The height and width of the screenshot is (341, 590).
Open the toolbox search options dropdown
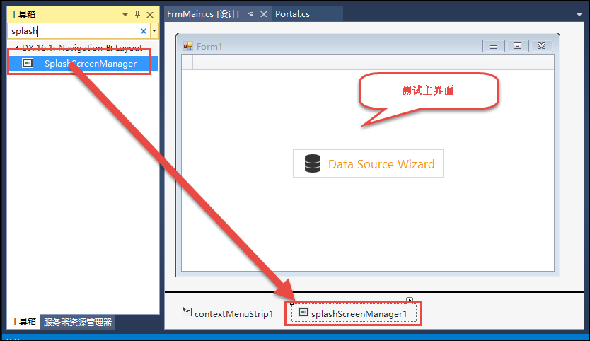(154, 31)
